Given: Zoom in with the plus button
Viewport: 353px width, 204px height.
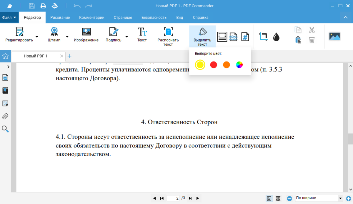Looking at the screenshot, I should [349, 198].
